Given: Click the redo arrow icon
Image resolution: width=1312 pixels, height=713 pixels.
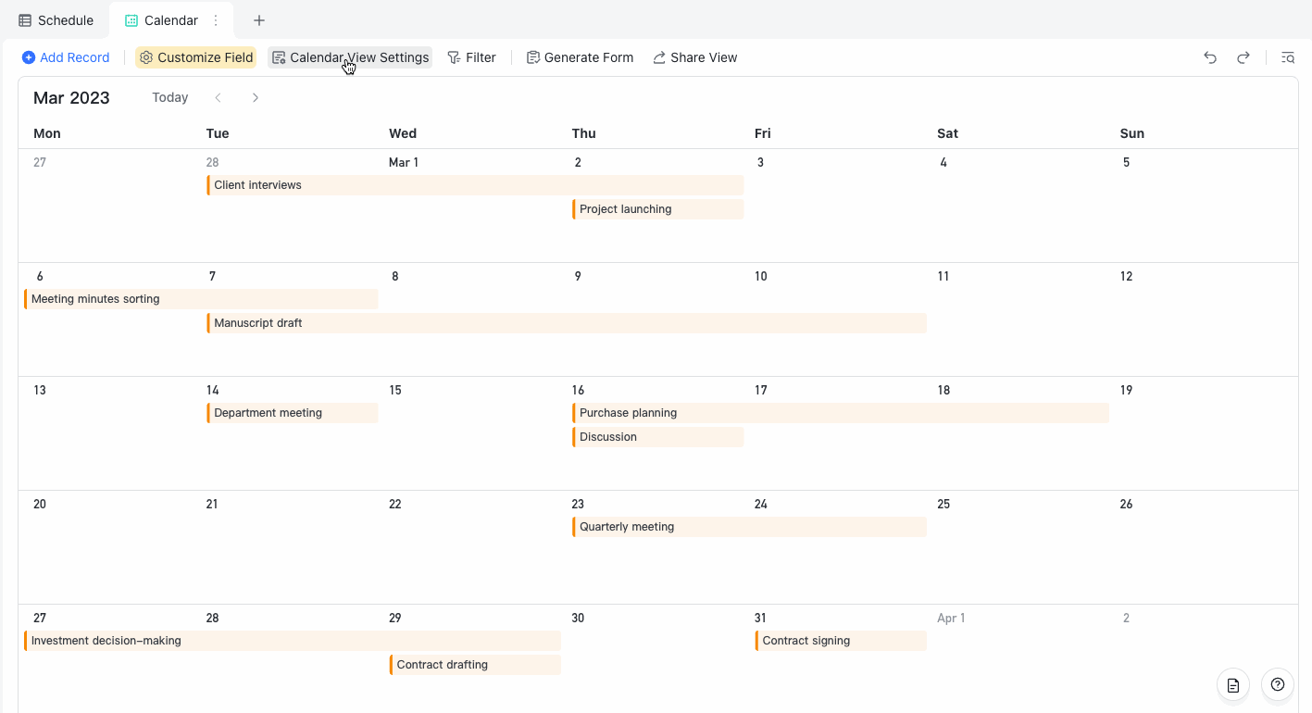Looking at the screenshot, I should [x=1243, y=57].
